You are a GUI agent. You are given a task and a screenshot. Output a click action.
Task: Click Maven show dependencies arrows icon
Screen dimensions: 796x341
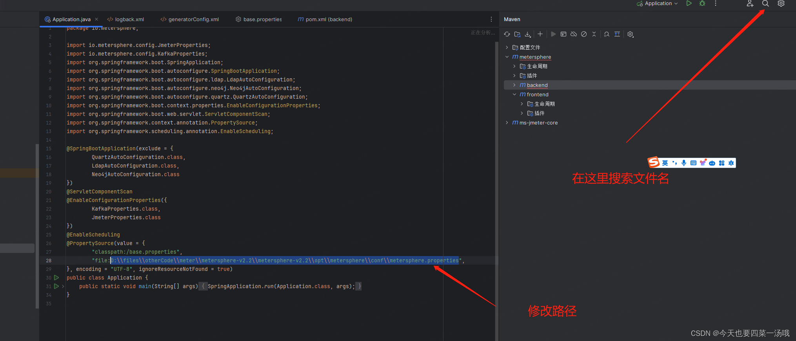click(617, 34)
